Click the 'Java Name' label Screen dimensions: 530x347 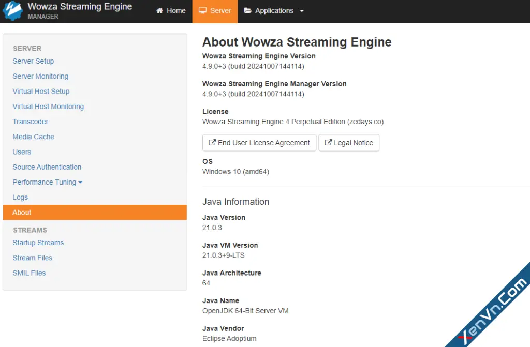coord(220,300)
